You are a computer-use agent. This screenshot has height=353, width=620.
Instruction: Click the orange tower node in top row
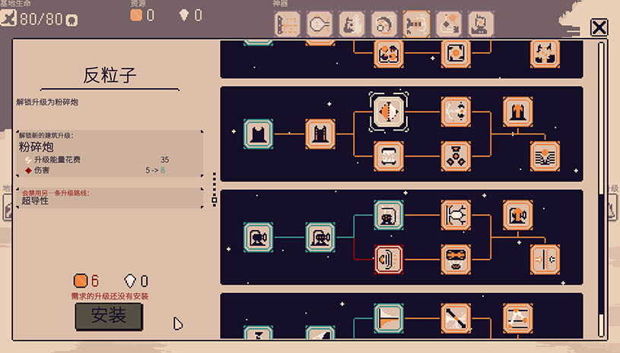point(518,112)
